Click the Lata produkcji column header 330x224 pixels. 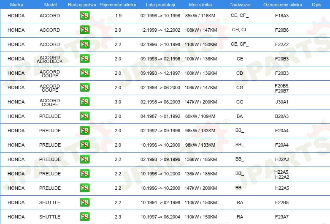(160, 5)
